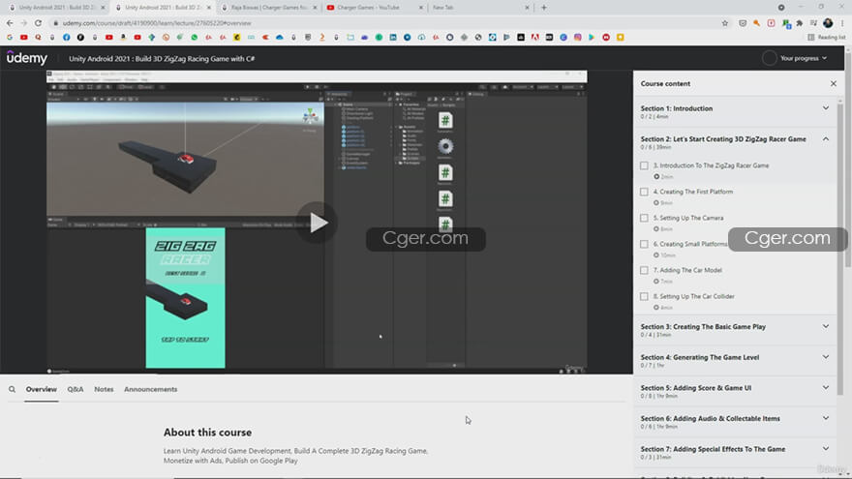Open the Reading list
The height and width of the screenshot is (479, 852).
827,37
